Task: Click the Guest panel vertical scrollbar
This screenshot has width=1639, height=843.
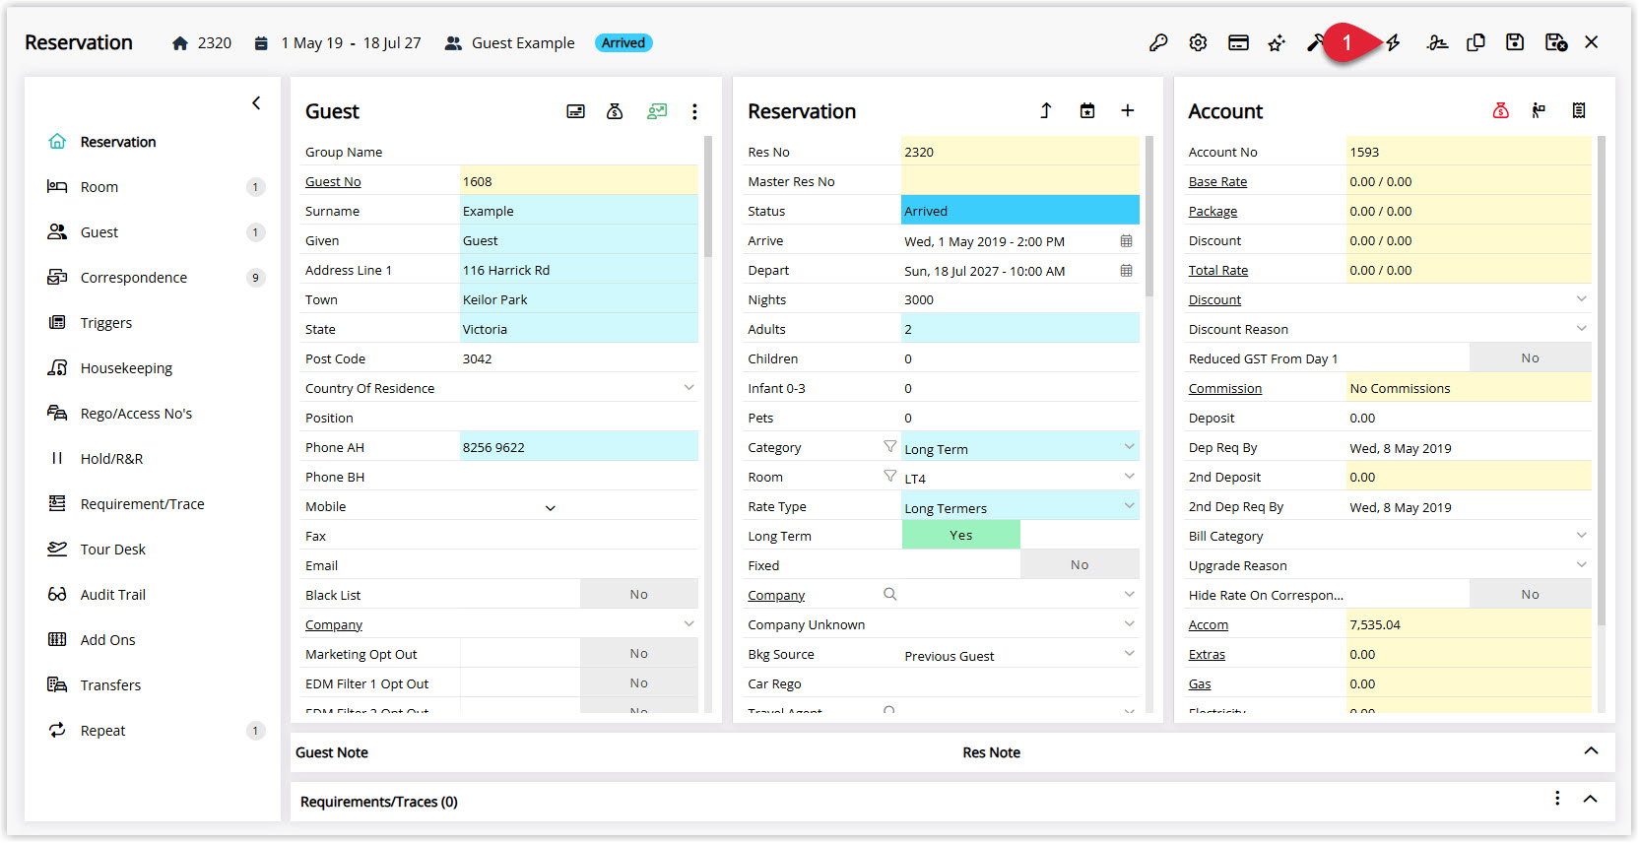Action: tap(708, 197)
